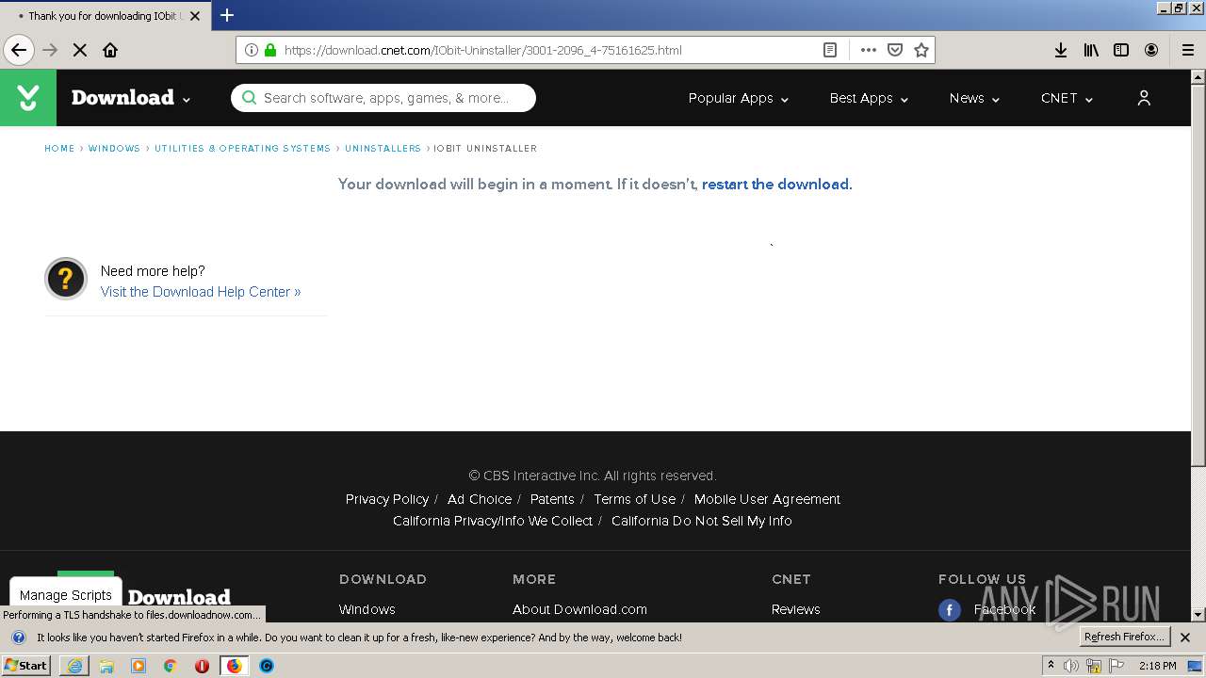Open Firefox account icon
This screenshot has width=1206, height=678.
tap(1151, 50)
